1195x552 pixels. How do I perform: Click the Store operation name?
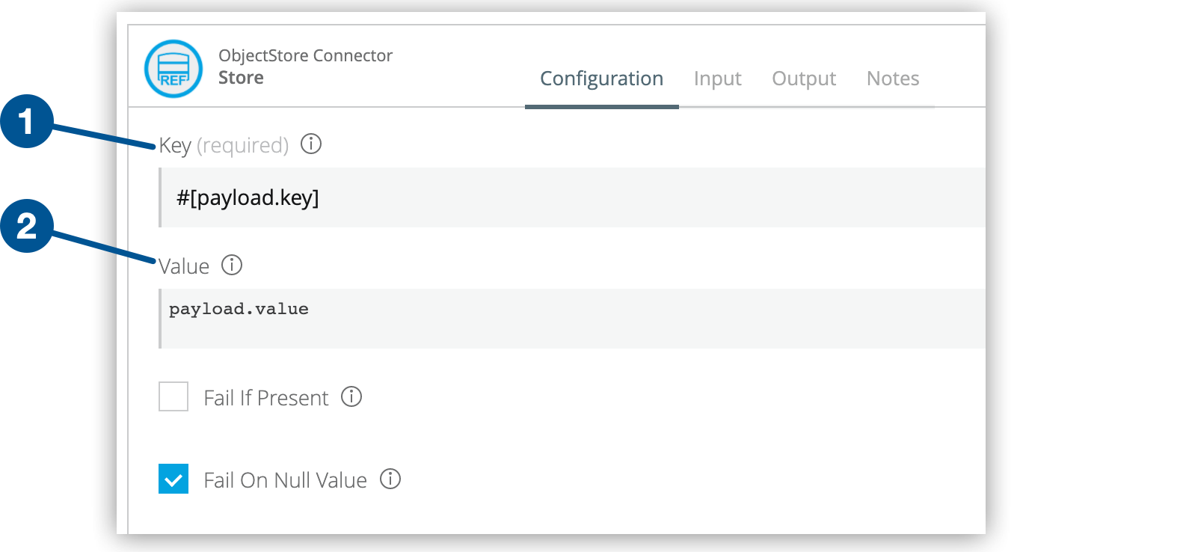[x=241, y=78]
